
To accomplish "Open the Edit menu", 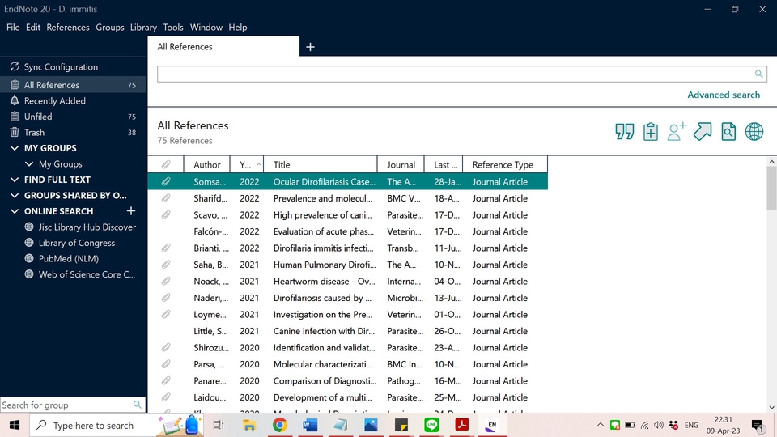I will coord(32,28).
